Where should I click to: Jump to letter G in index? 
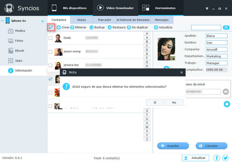pos(147,62)
